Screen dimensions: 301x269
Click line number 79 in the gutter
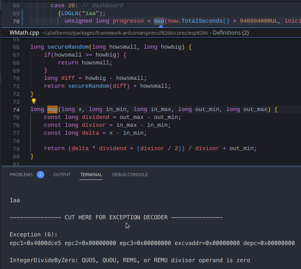pyautogui.click(x=16, y=148)
